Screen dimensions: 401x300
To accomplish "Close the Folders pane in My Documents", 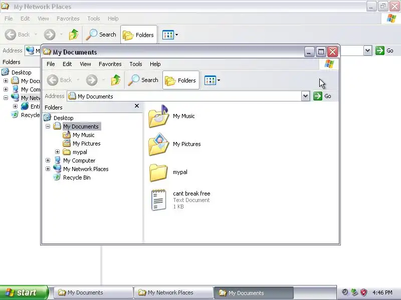I will [137, 106].
